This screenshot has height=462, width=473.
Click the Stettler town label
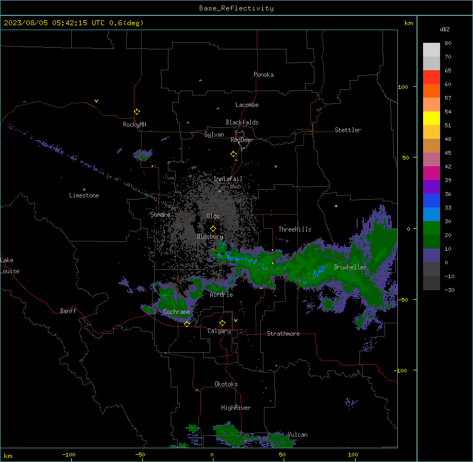(x=348, y=130)
